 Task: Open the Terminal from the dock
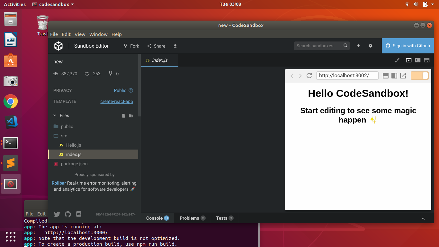click(x=11, y=143)
